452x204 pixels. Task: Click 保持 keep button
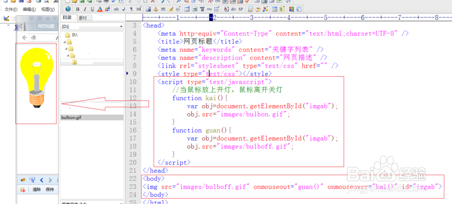point(50,190)
